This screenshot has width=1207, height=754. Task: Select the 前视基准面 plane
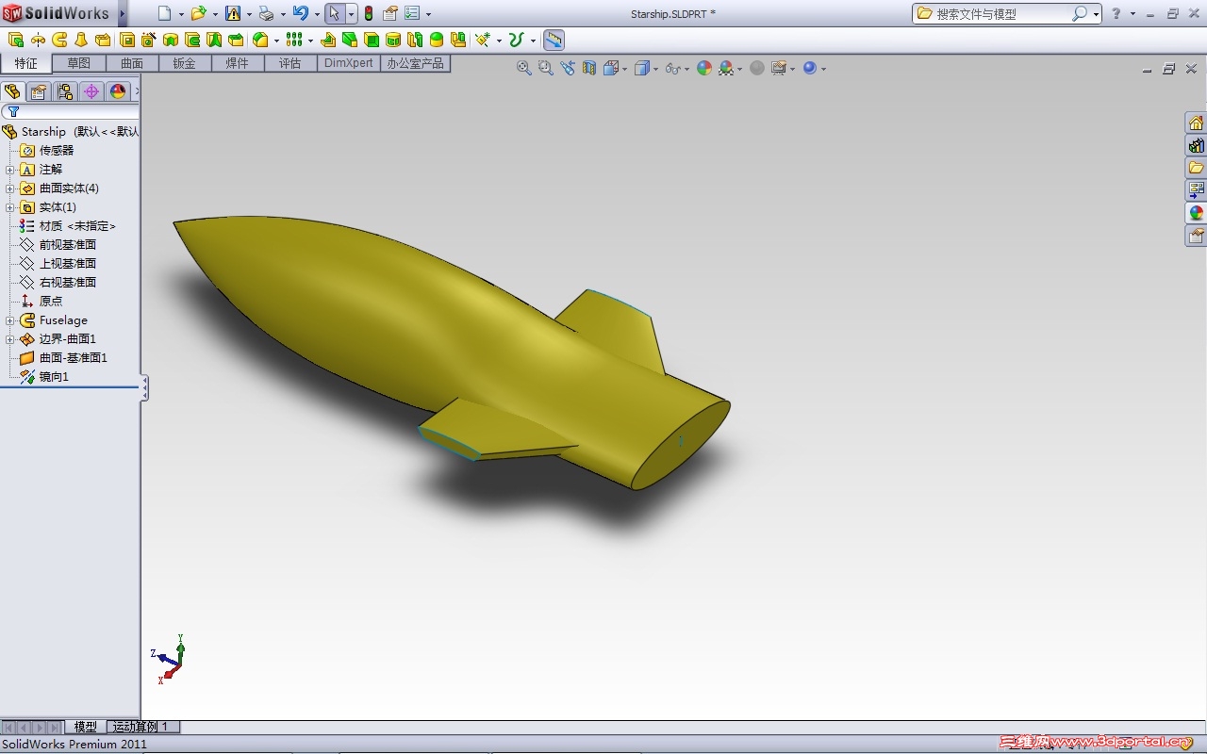click(x=67, y=245)
